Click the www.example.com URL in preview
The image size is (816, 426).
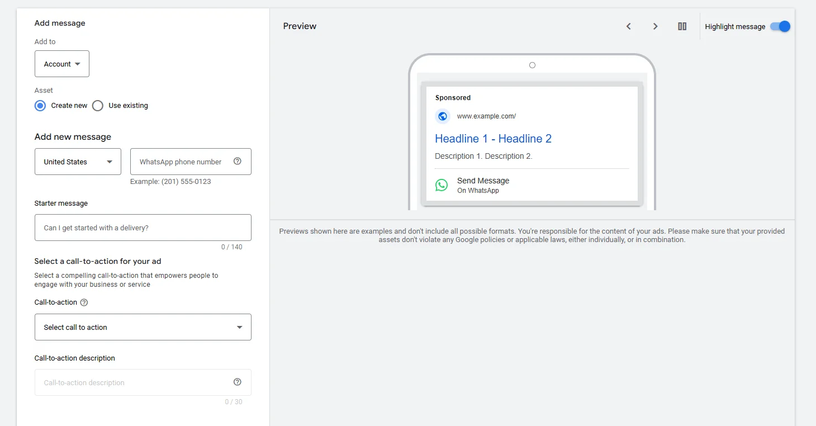(486, 116)
